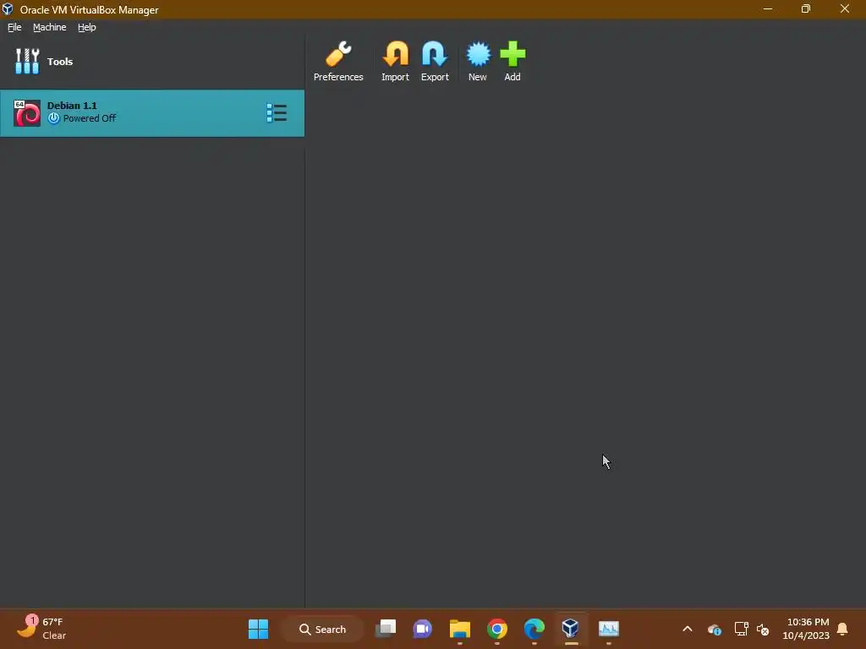Open the Debian 1.1 machine tools menu icon

point(277,112)
